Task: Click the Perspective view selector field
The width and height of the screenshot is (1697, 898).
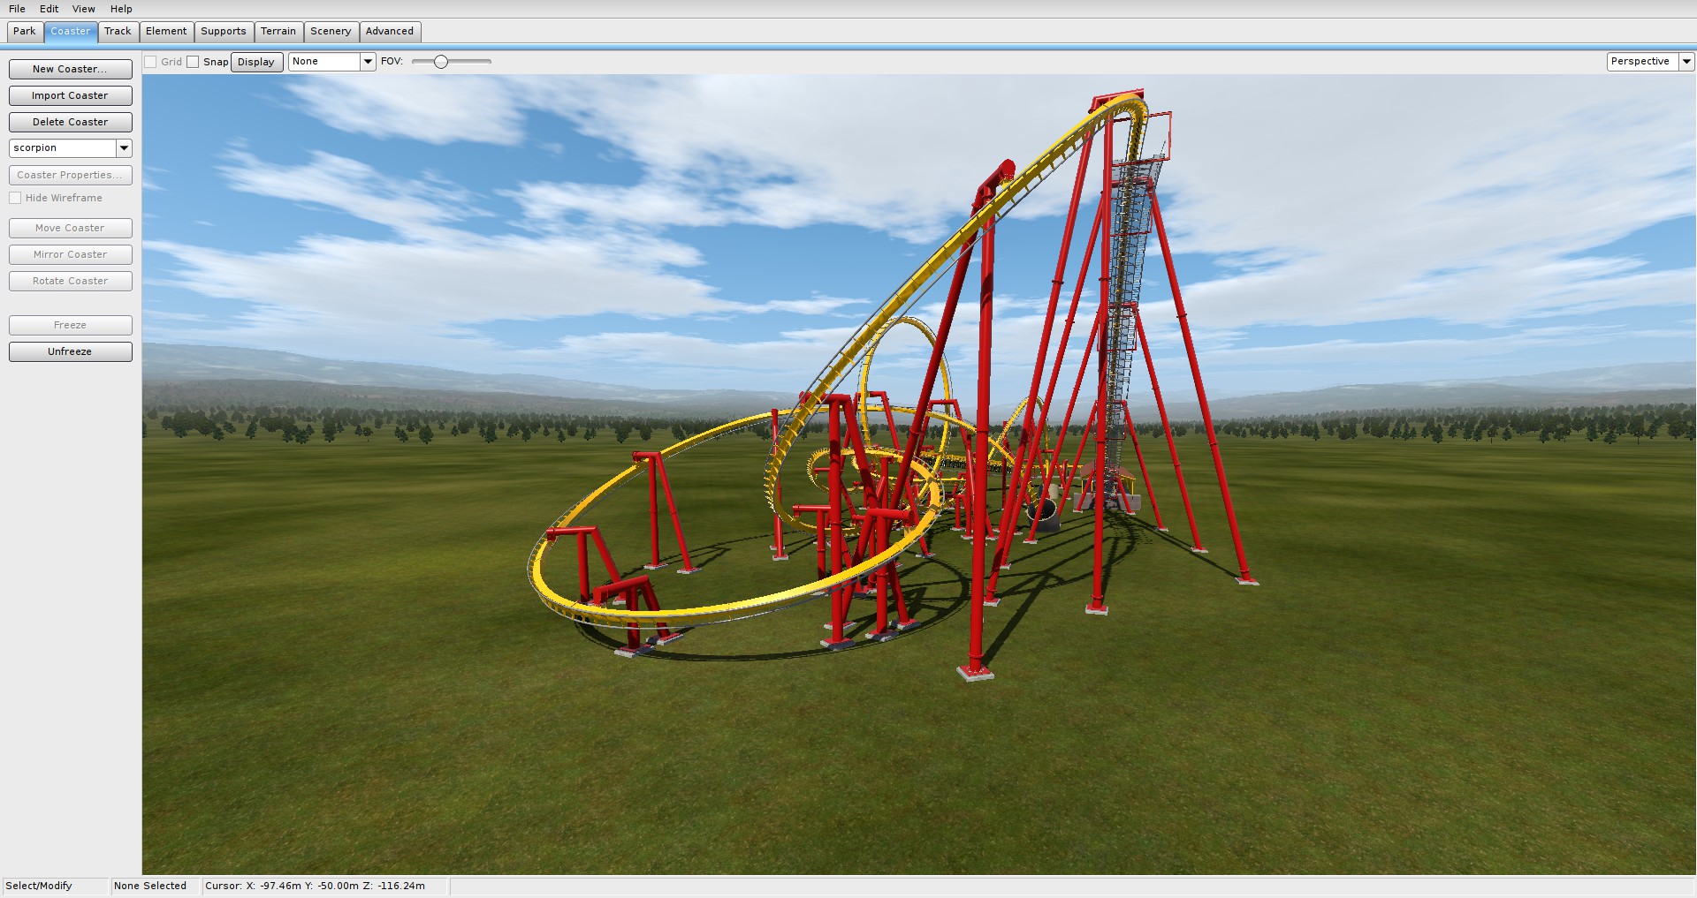Action: click(1643, 62)
